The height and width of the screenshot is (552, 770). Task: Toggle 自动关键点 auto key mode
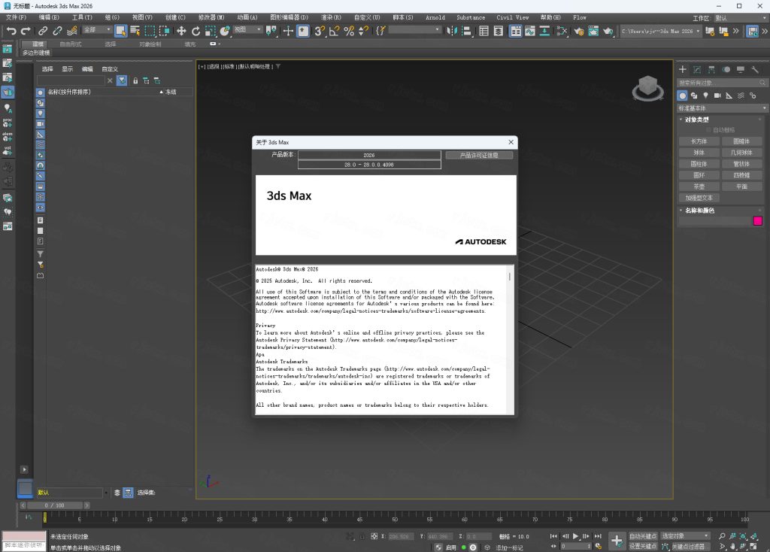click(x=644, y=536)
